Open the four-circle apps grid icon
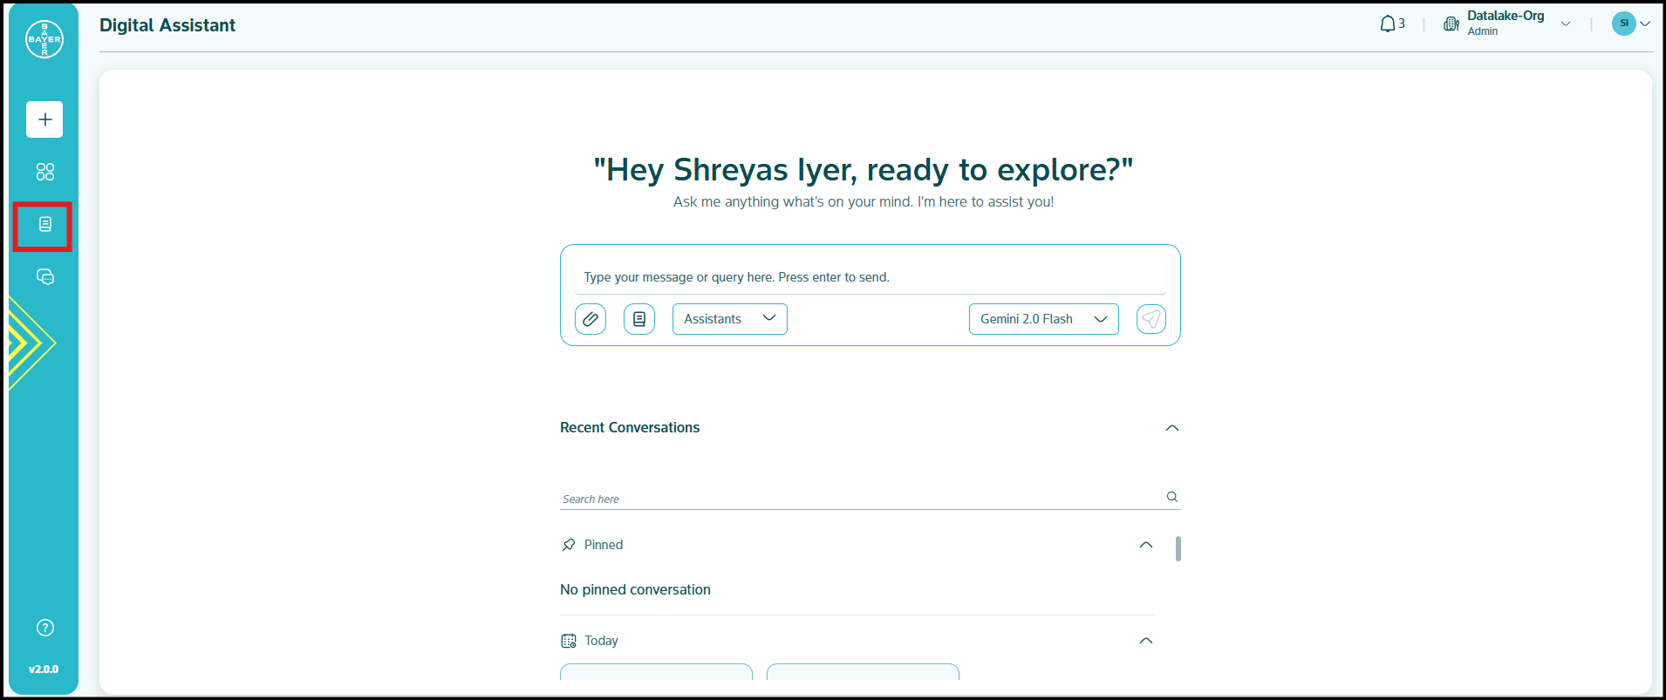The image size is (1666, 700). click(45, 172)
